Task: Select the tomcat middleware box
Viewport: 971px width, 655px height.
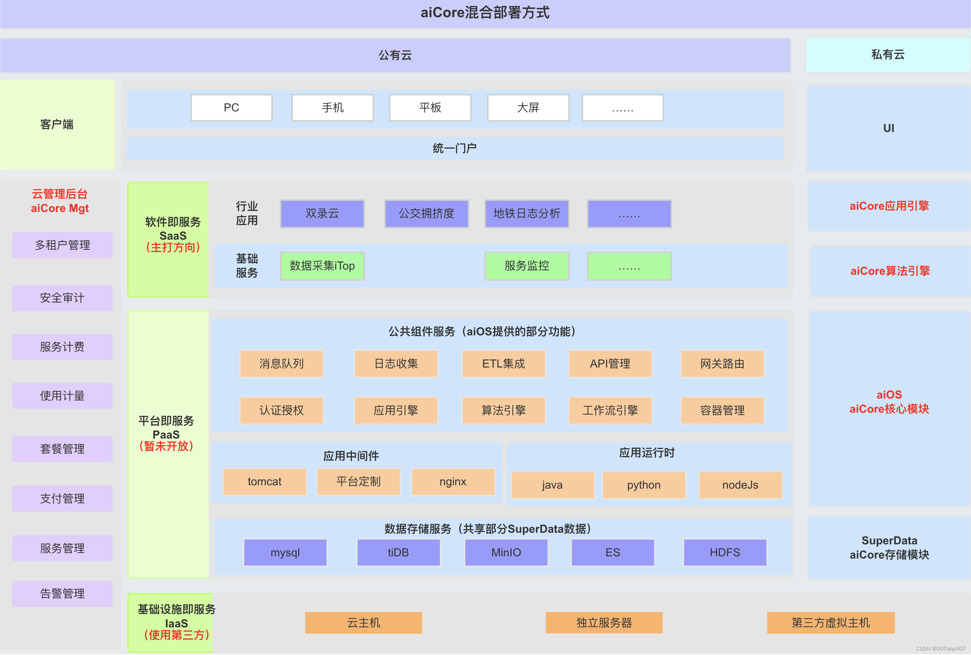Action: [x=264, y=482]
